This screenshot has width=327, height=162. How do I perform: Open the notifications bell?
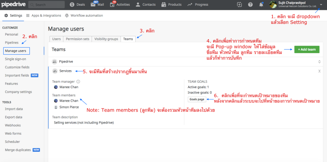point(261,4)
